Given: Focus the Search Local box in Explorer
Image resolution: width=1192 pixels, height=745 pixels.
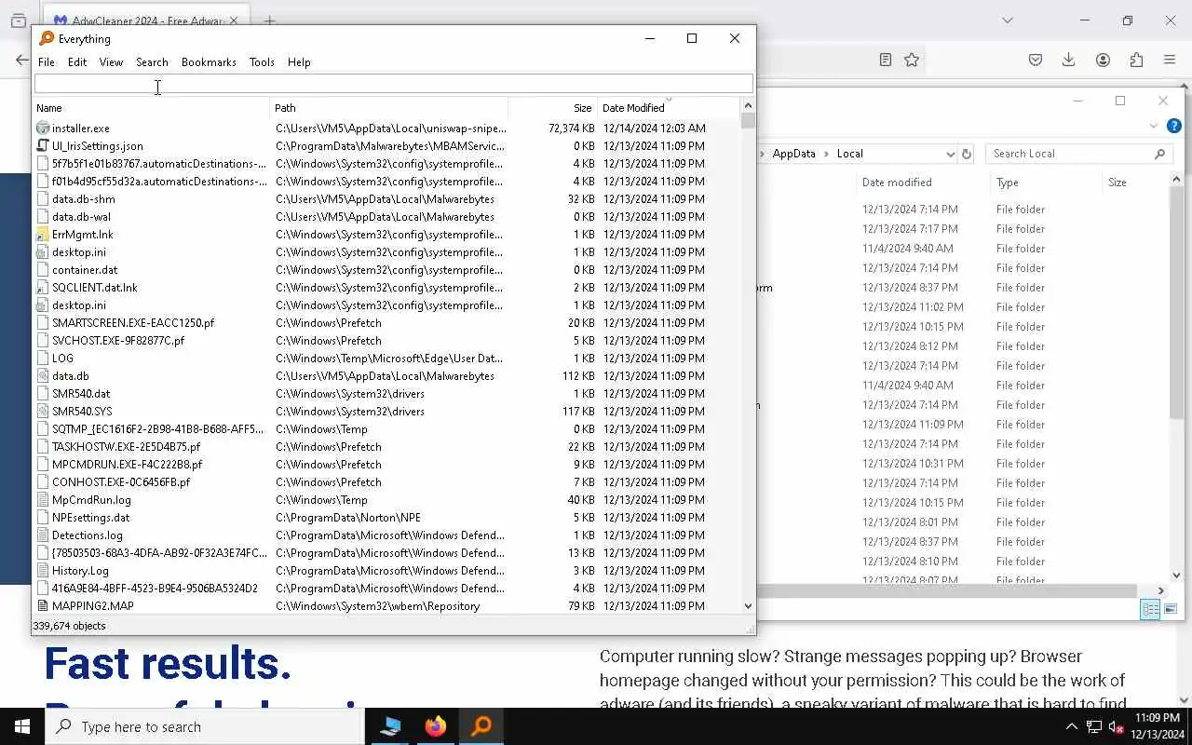Looking at the screenshot, I should 1077,154.
